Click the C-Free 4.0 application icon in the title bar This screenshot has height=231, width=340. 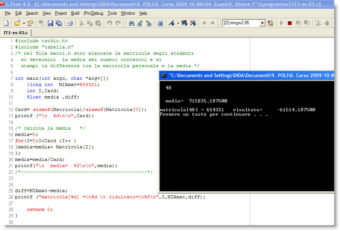[2, 4]
